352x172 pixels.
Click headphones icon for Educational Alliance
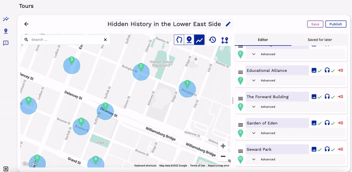(x=327, y=70)
